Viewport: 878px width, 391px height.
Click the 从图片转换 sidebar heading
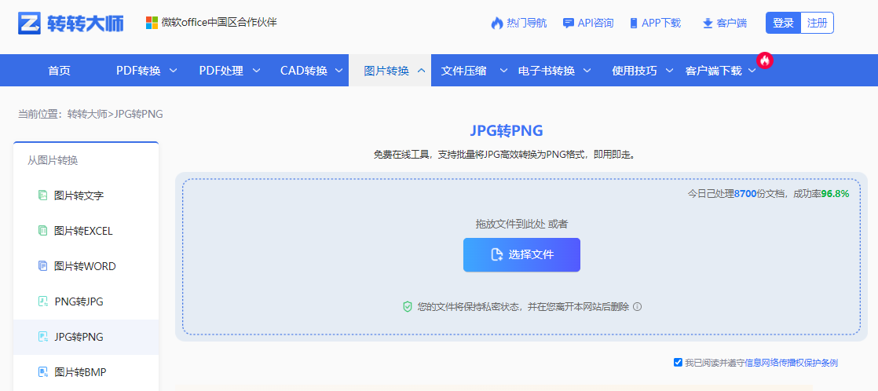coord(53,161)
